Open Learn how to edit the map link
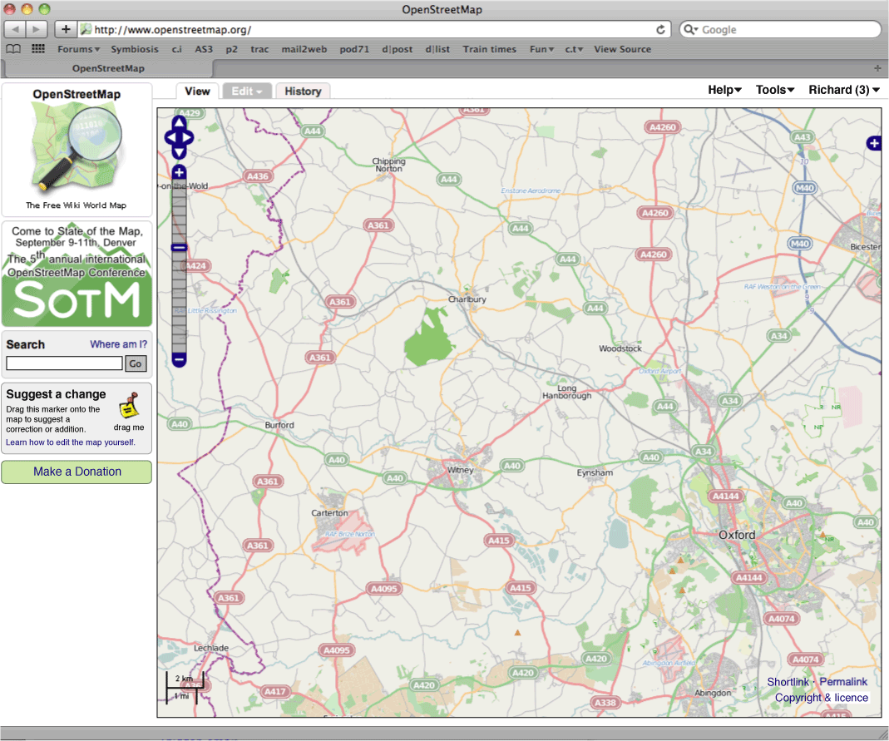Image resolution: width=889 pixels, height=741 pixels. [x=71, y=442]
